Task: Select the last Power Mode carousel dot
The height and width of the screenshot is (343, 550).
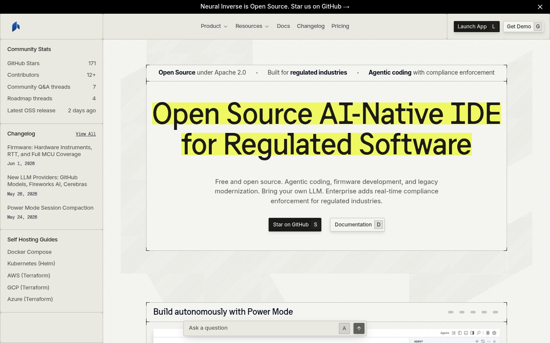Action: click(x=495, y=312)
